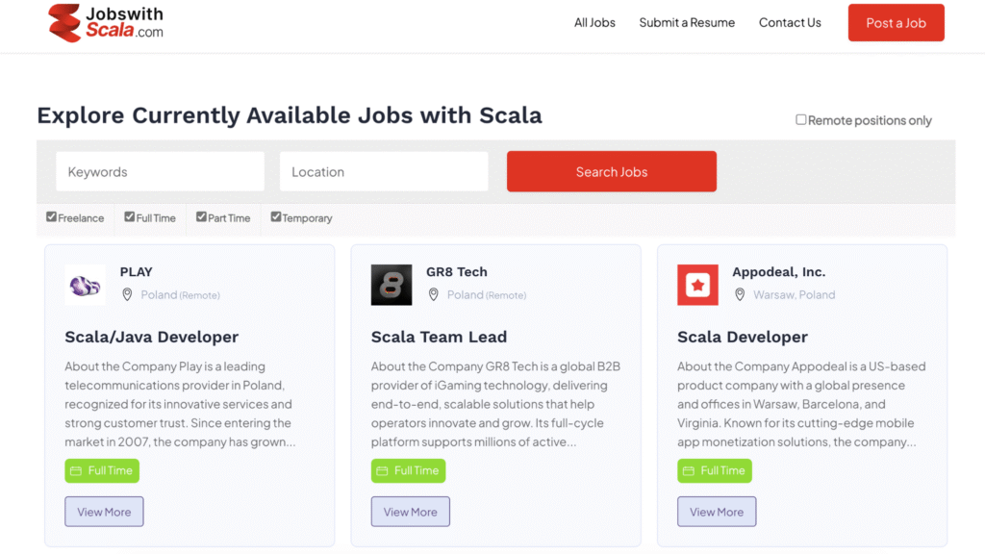The height and width of the screenshot is (554, 985).
Task: Disable the Part Time filter
Action: (201, 217)
